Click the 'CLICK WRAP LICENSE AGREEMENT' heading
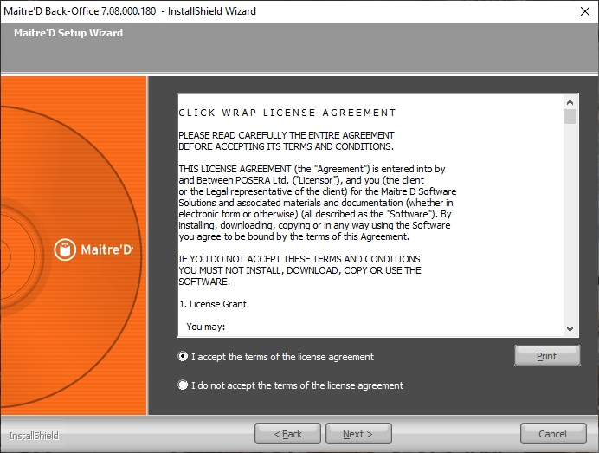This screenshot has width=599, height=453. tap(287, 113)
